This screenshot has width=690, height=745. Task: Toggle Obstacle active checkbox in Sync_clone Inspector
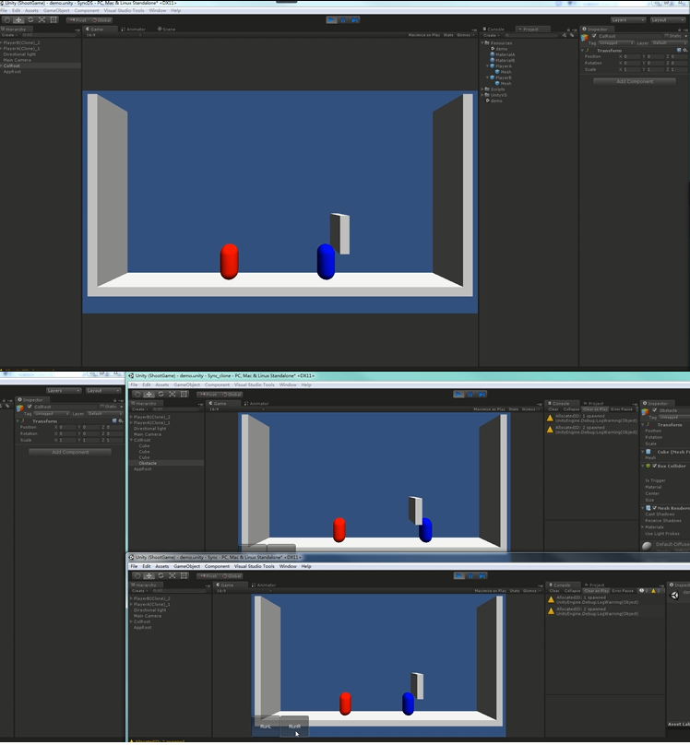(x=654, y=410)
